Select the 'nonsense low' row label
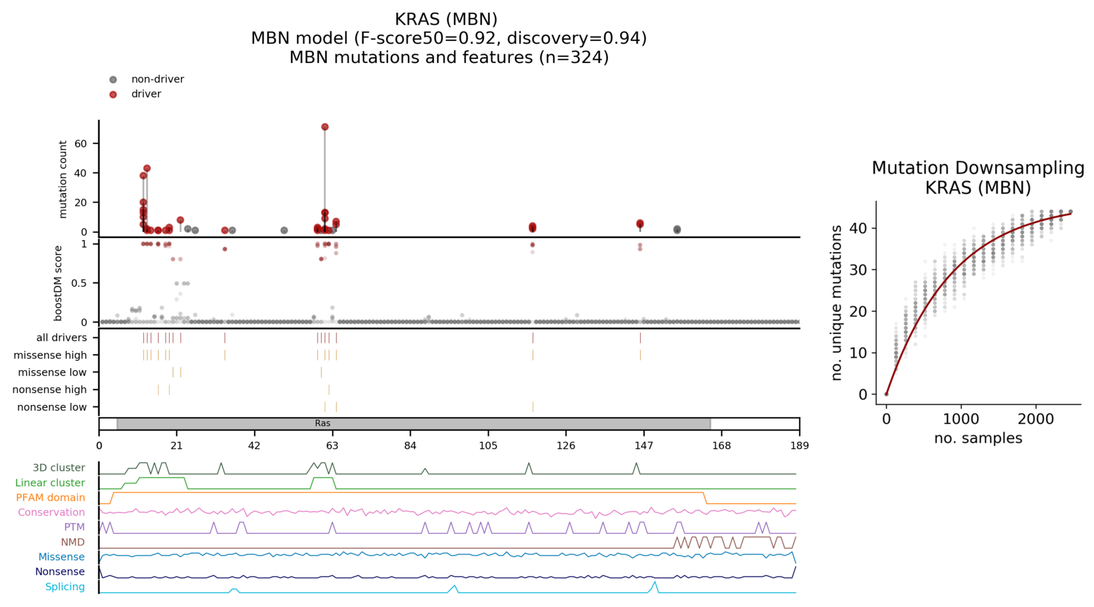This screenshot has width=1094, height=607. (x=52, y=407)
